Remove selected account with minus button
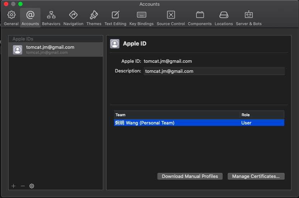Viewport: 299px width, 198px height. (x=23, y=186)
